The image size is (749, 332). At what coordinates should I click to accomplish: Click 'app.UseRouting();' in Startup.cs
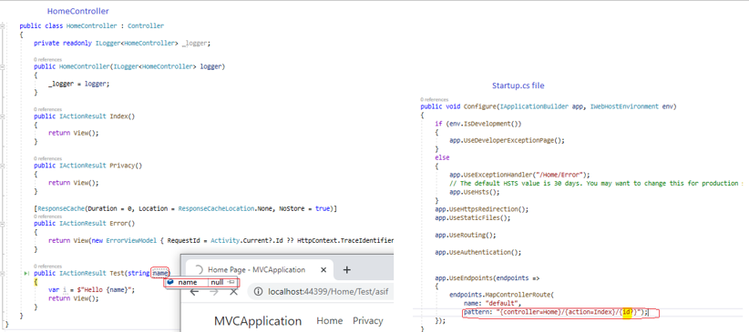pyautogui.click(x=466, y=236)
